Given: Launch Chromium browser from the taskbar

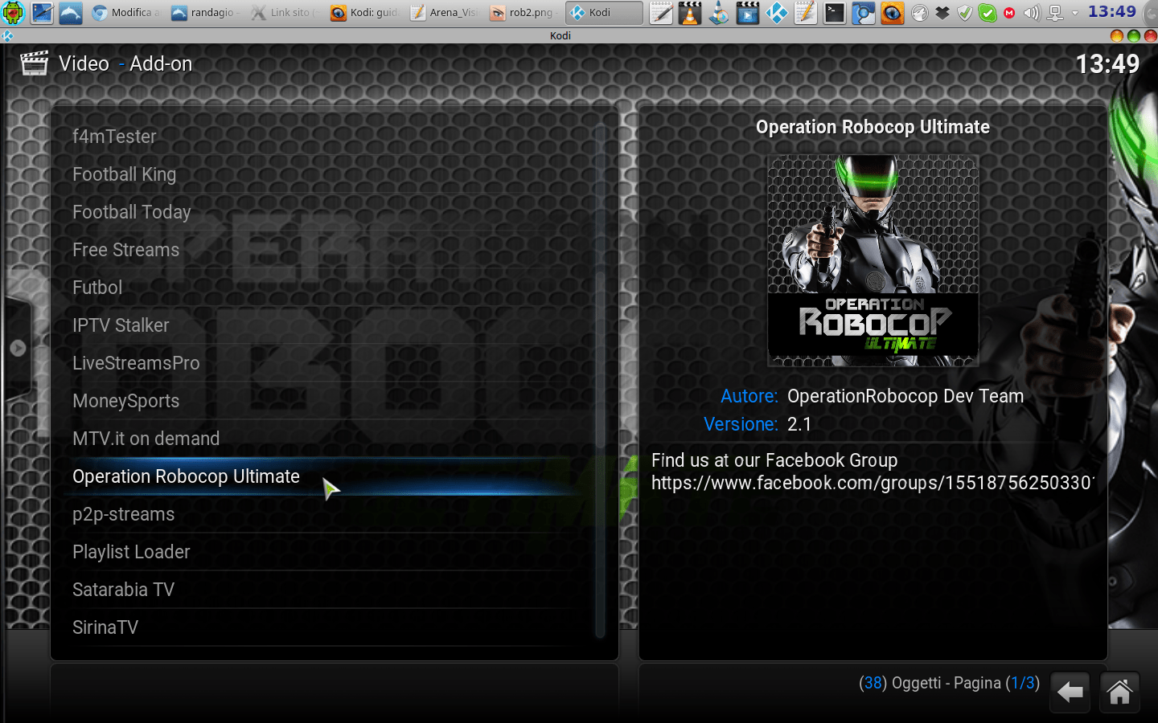Looking at the screenshot, I should pyautogui.click(x=864, y=13).
